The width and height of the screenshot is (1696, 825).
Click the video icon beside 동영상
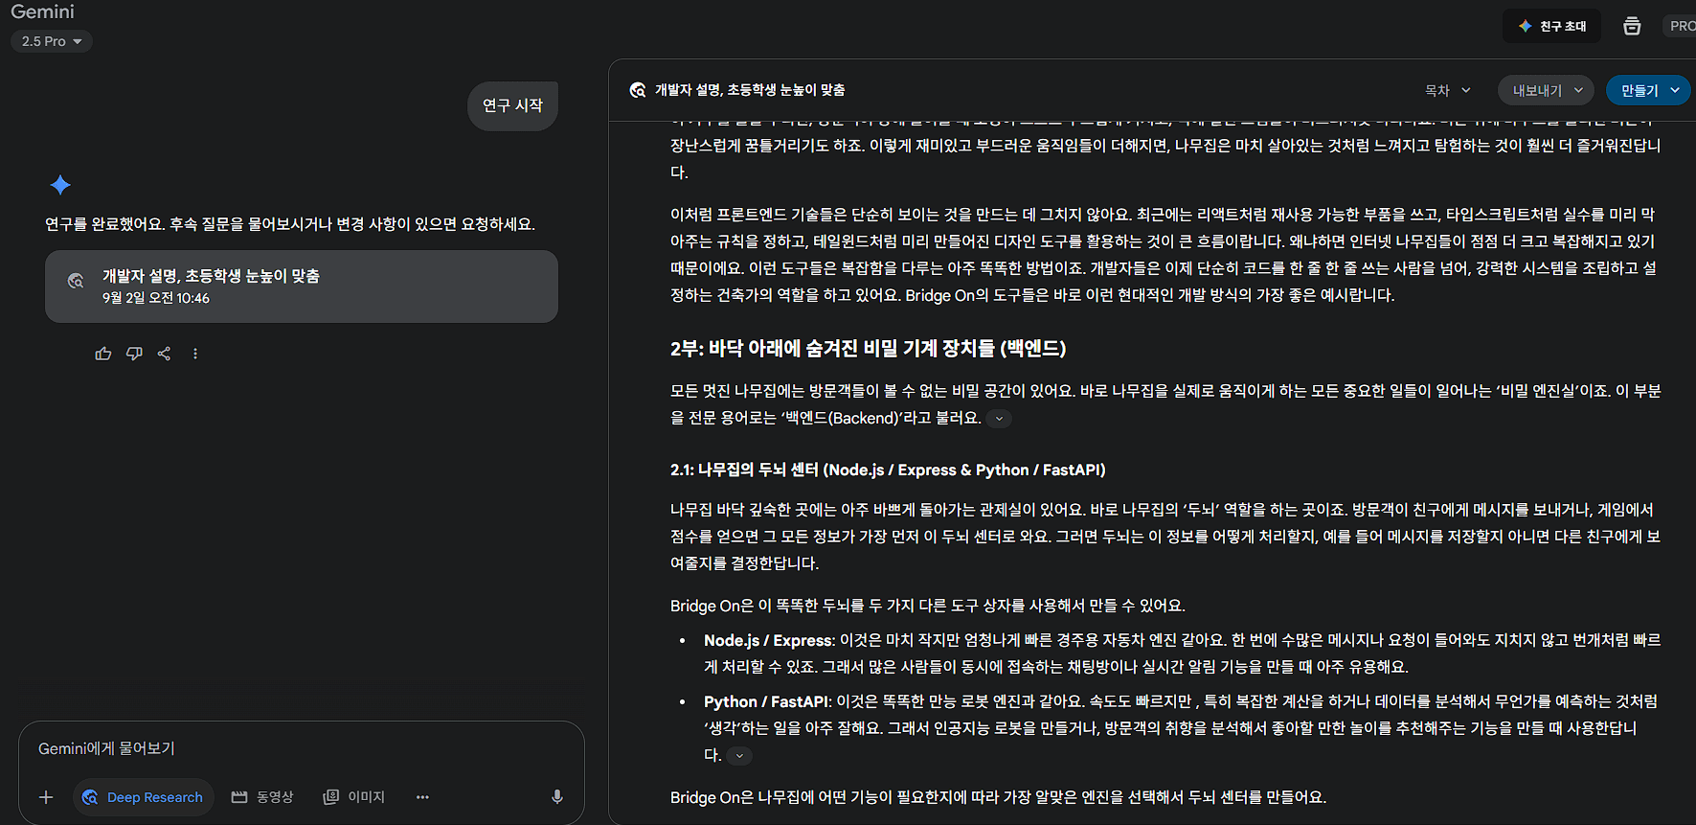[239, 797]
